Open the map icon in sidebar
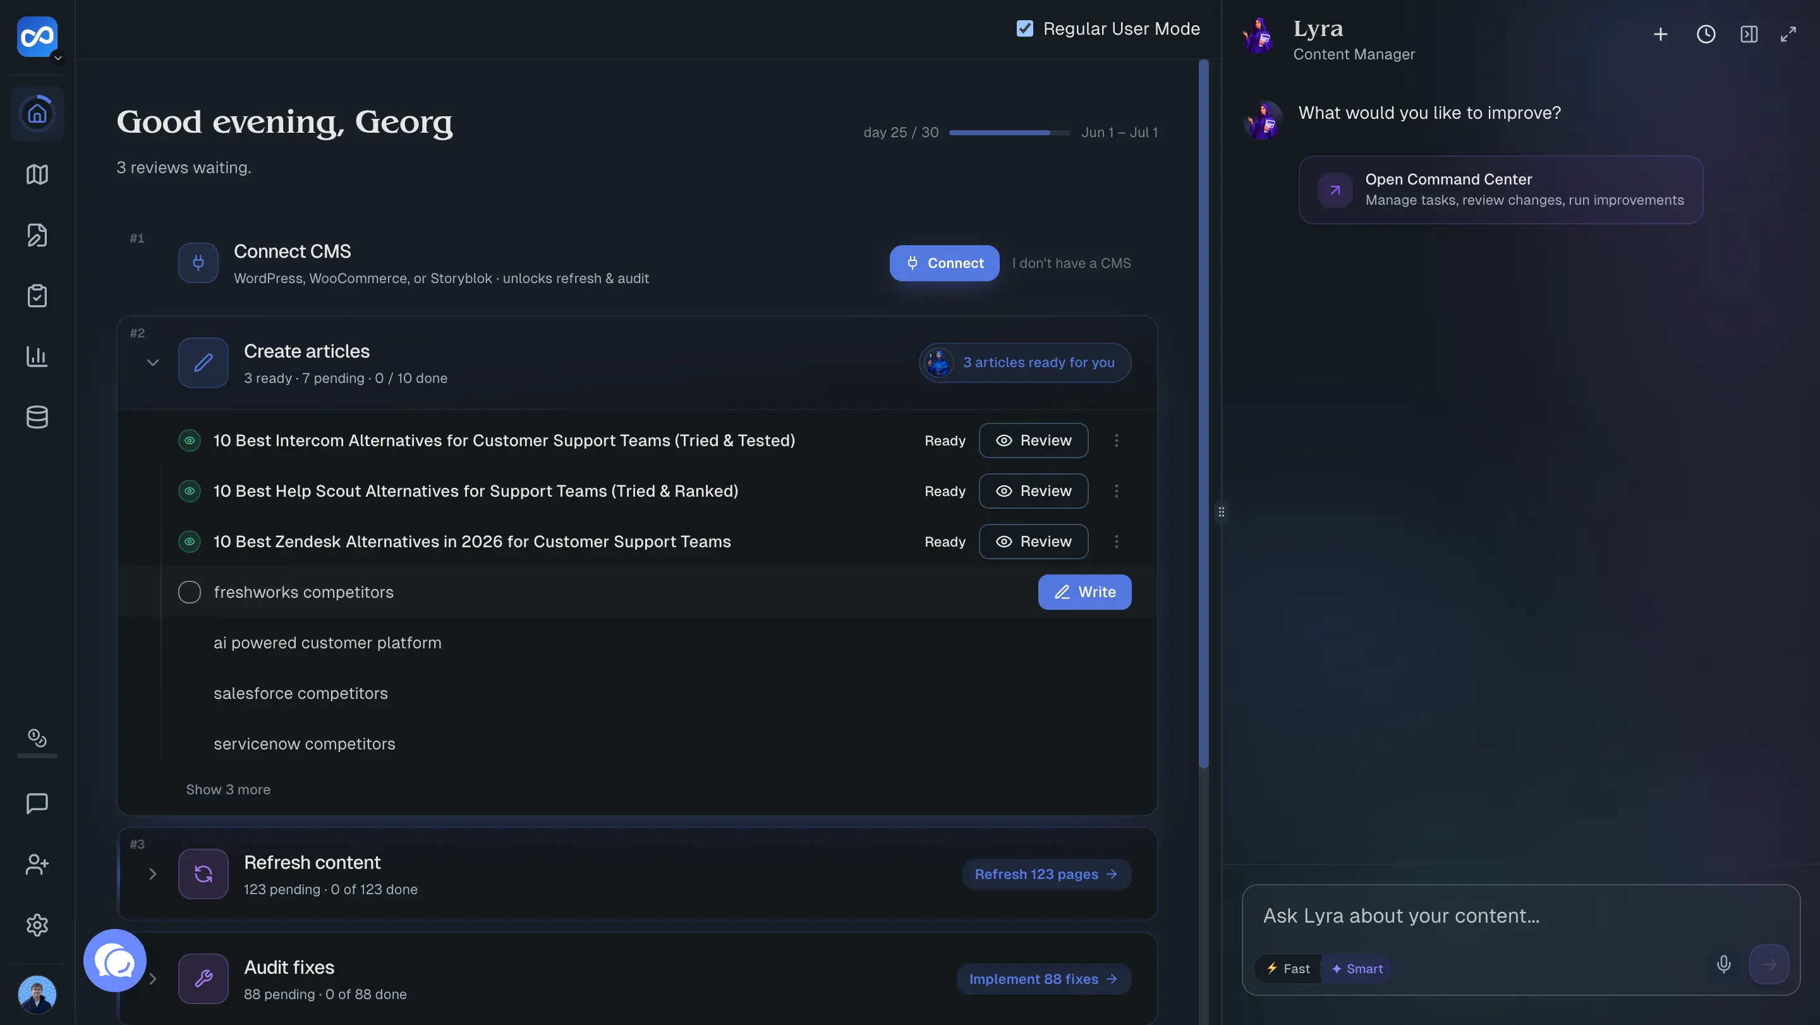Image resolution: width=1820 pixels, height=1025 pixels. (x=37, y=174)
